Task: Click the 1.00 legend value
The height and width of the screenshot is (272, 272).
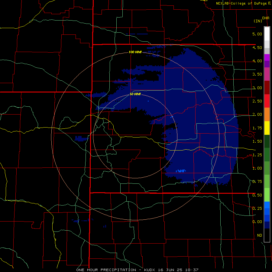Action: [x=257, y=168]
